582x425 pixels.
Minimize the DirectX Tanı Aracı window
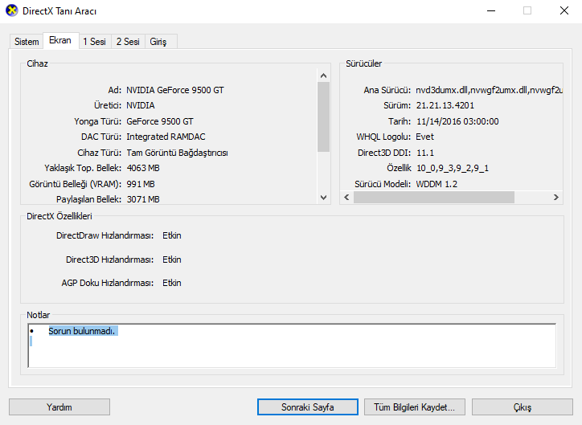[x=491, y=10]
